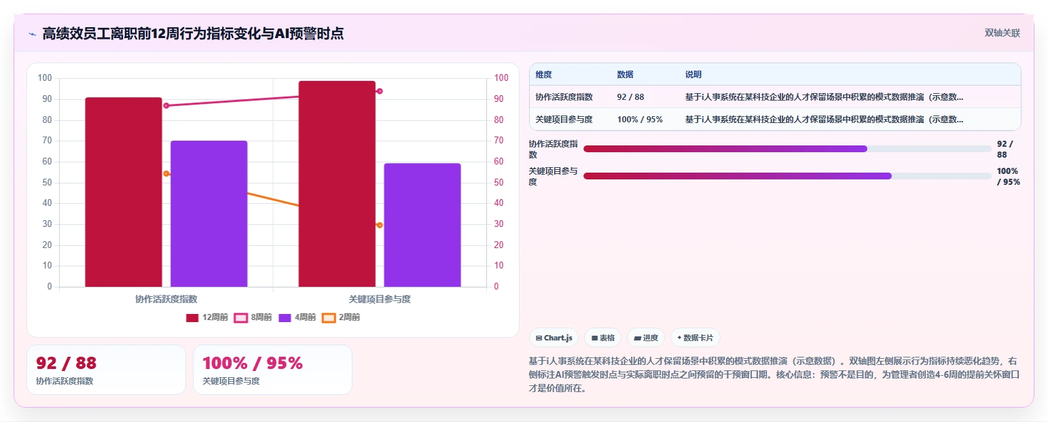Click purple 4周前 bar for 协作活跃度指数

[x=209, y=214]
